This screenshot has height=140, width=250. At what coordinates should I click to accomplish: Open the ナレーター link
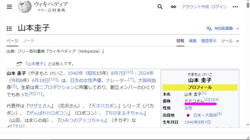point(117,80)
